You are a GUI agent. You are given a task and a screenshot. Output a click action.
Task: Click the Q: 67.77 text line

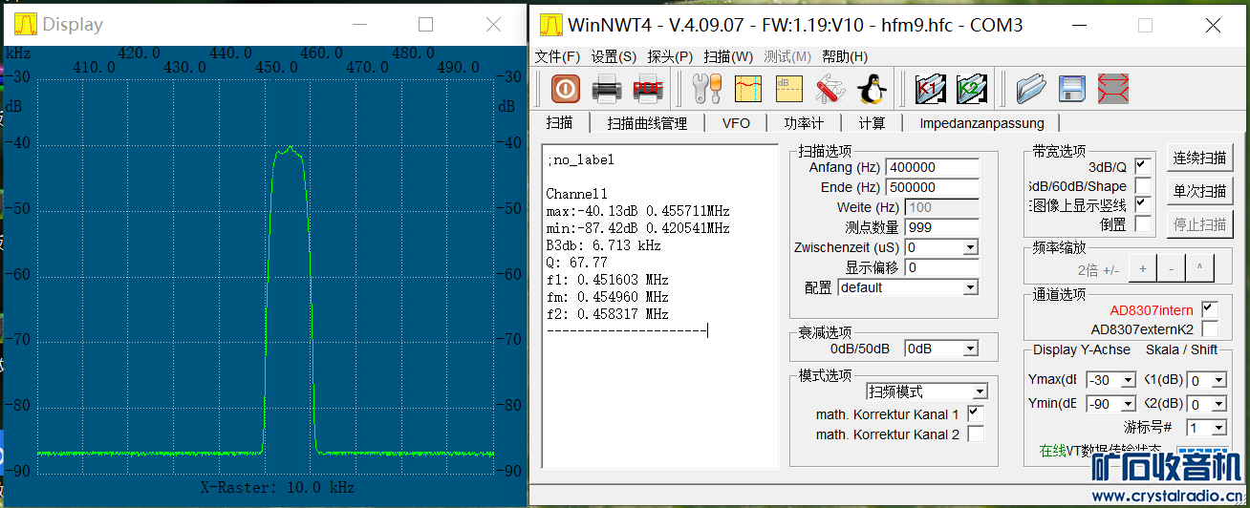click(576, 263)
